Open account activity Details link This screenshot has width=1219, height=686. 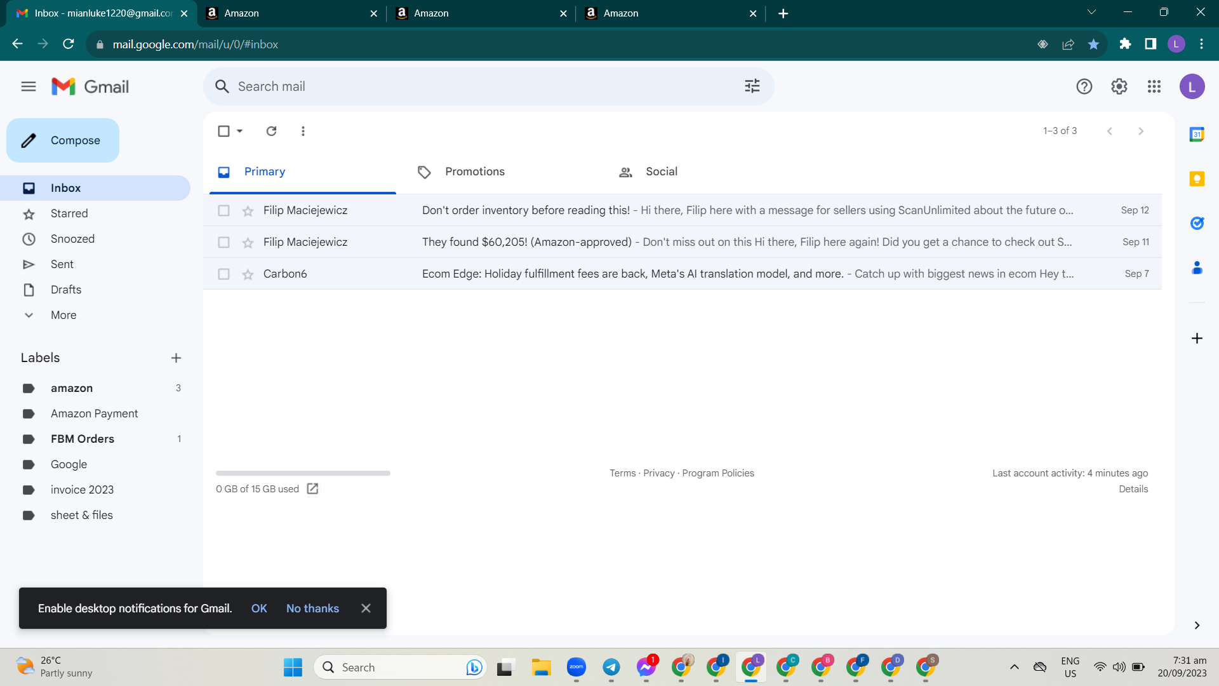point(1133,489)
